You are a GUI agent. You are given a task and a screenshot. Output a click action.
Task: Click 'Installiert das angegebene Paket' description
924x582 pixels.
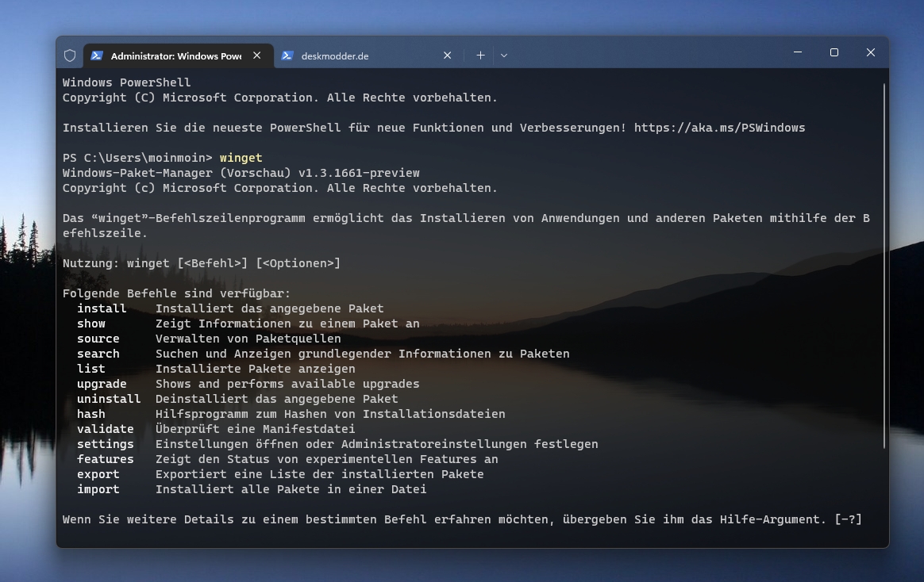coord(269,308)
